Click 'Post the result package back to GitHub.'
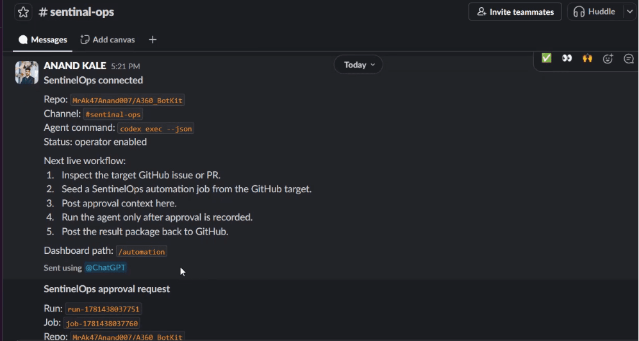This screenshot has width=639, height=341. point(145,231)
